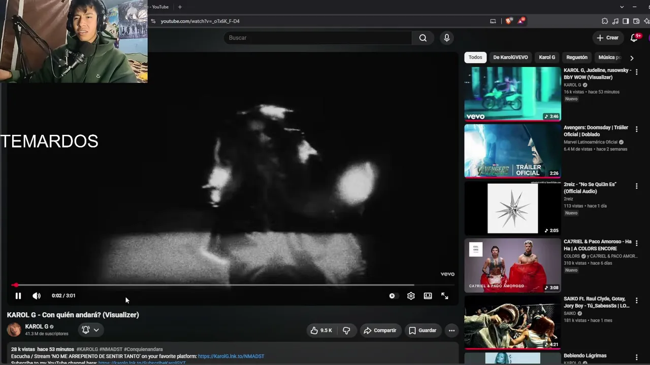650x365 pixels.
Task: Open the tab search chevron in title bar
Action: (622, 7)
